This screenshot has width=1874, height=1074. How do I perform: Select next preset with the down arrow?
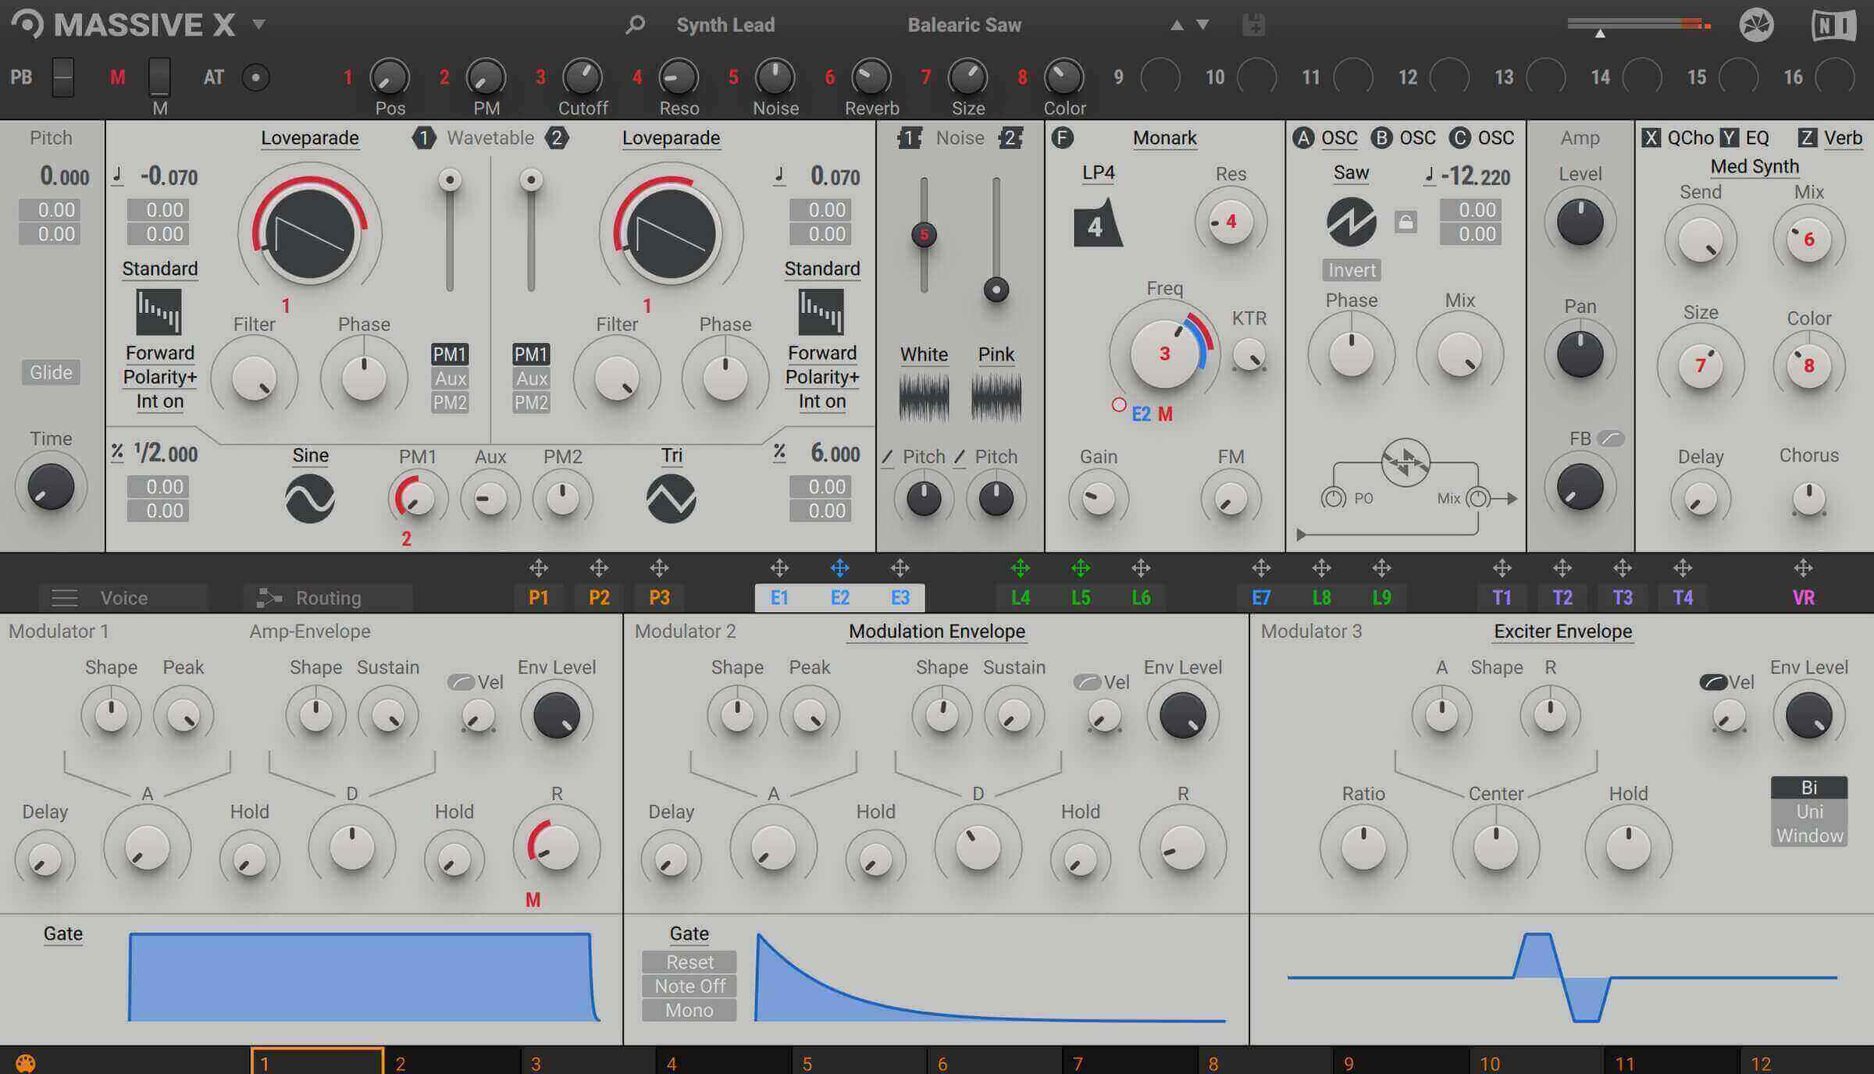[1203, 25]
